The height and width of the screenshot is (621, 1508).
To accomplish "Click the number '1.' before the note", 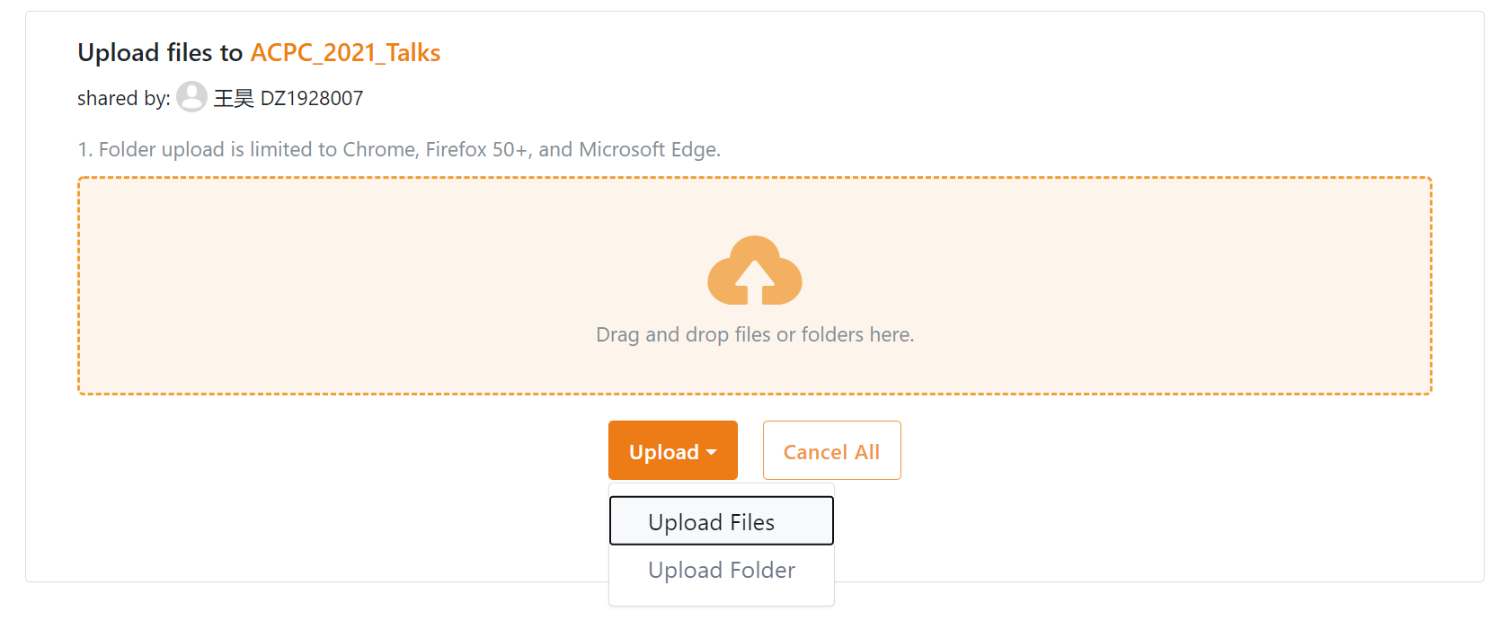I will click(x=85, y=149).
